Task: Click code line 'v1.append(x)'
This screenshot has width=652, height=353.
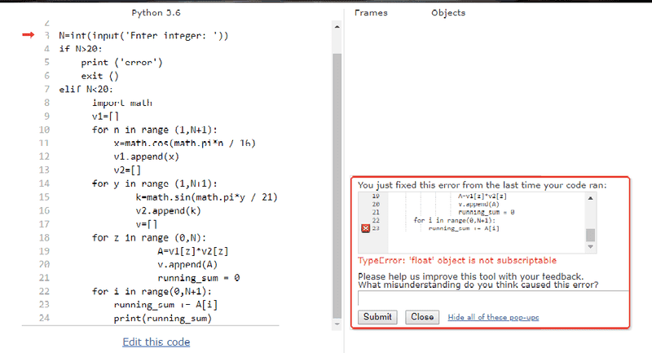Action: tap(147, 157)
